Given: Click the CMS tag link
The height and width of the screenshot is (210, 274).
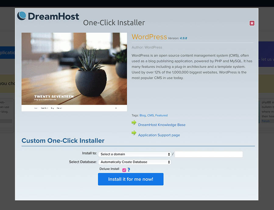Looking at the screenshot, I should [150, 115].
